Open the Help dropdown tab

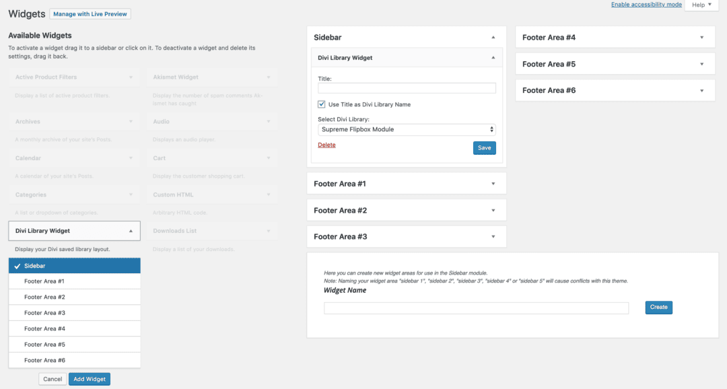click(701, 5)
